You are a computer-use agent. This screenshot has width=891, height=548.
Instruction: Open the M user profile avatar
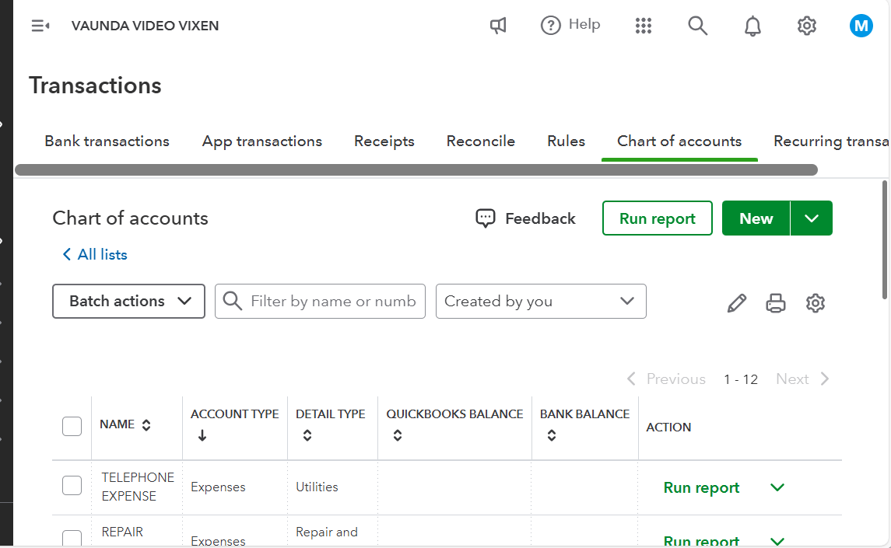click(x=861, y=26)
